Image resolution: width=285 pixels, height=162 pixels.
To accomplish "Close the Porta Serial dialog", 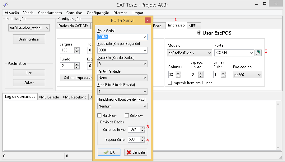I will coord(147,20).
